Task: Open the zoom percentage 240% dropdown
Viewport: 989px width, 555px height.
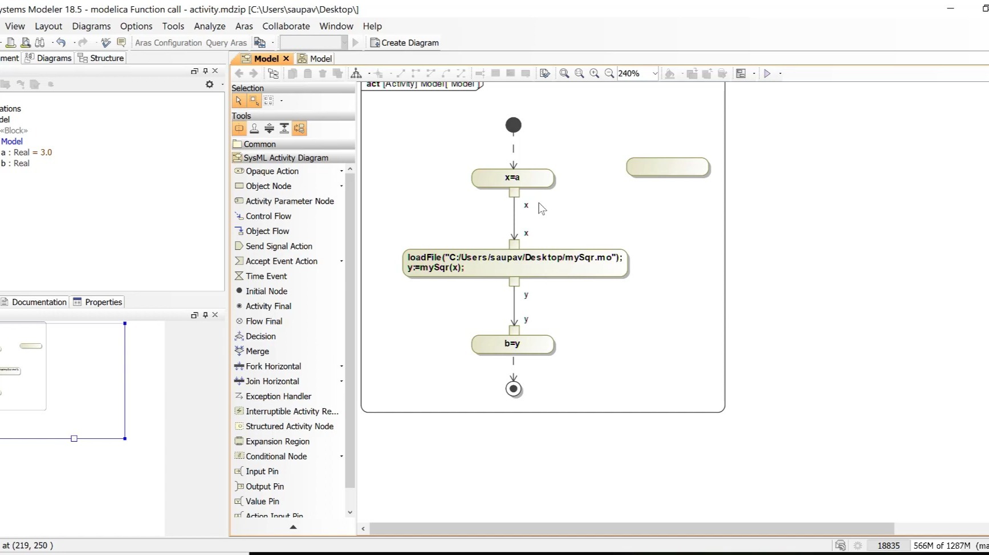Action: (654, 73)
